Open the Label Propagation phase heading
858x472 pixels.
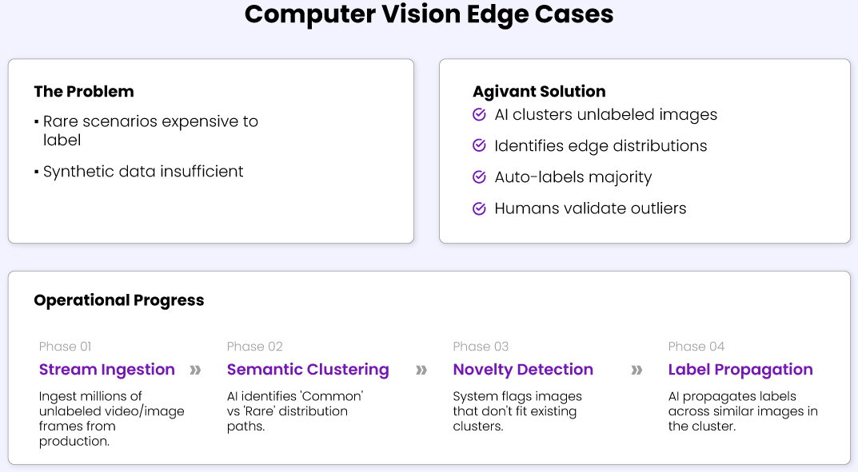pos(740,370)
